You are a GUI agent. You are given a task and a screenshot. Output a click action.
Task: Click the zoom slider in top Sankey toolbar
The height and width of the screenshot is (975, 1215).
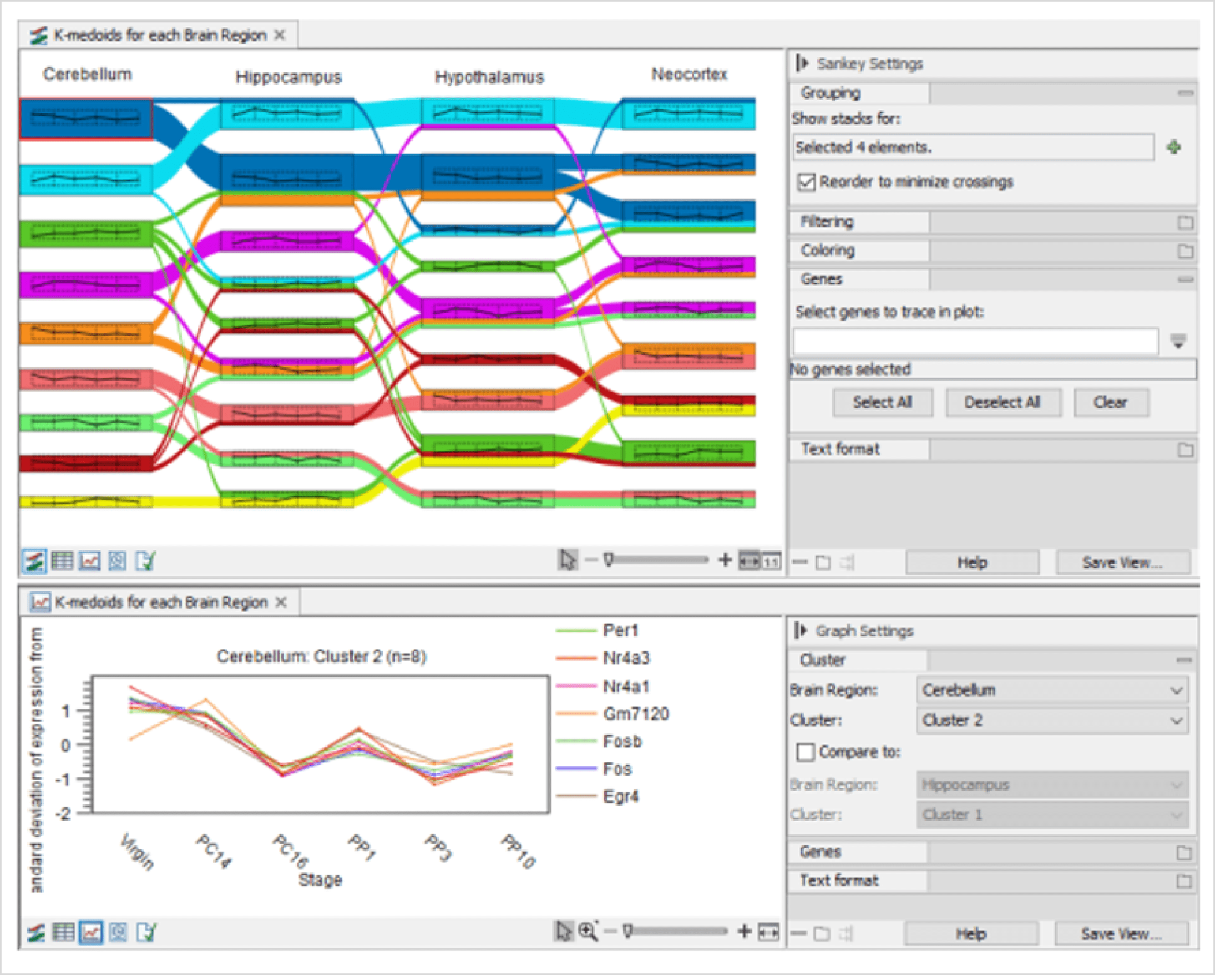click(x=657, y=560)
